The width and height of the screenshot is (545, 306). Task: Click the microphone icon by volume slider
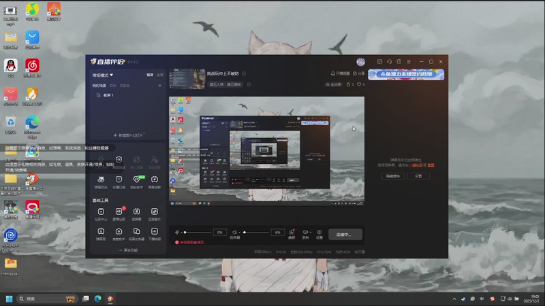[x=177, y=233]
